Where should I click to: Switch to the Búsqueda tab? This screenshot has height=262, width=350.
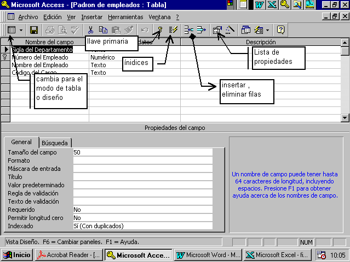pos(55,143)
